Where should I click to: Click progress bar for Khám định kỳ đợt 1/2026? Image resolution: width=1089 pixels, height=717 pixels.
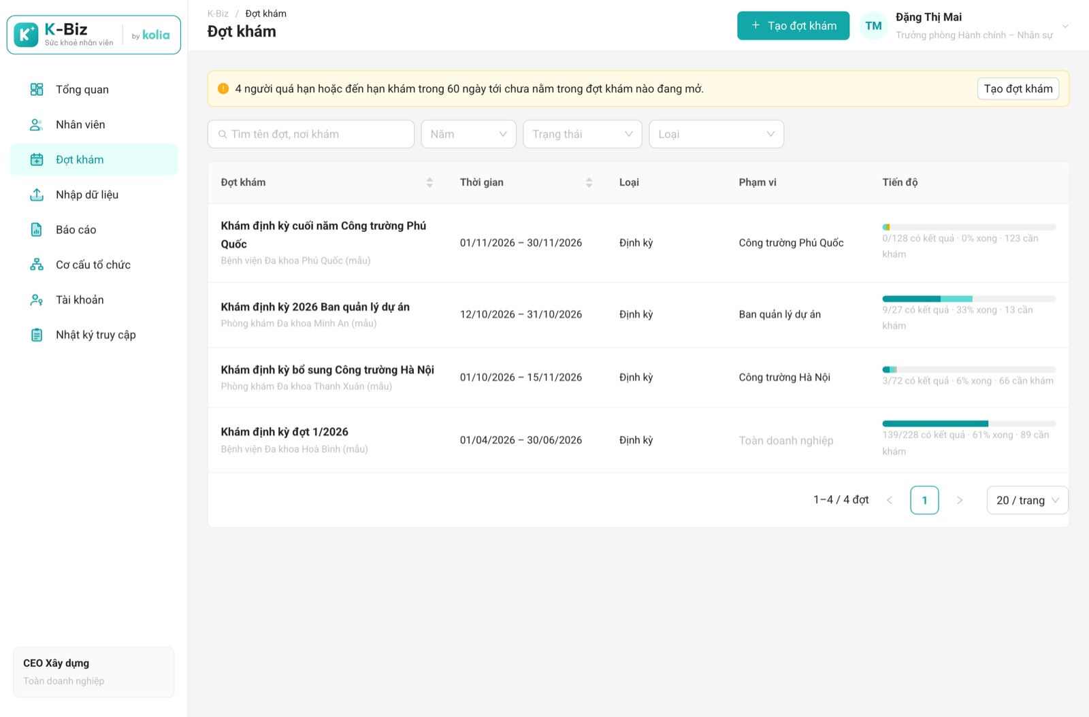(x=969, y=424)
